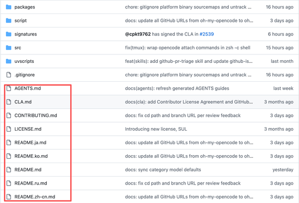This screenshot has width=299, height=203.
Task: Click the packages folder icon
Action: tap(8, 7)
